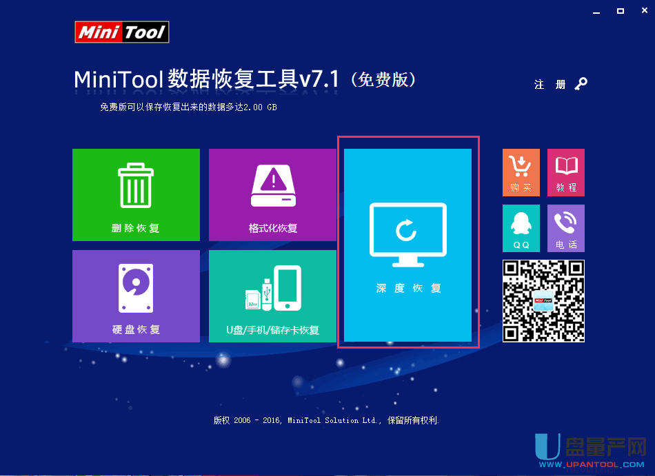Click the trash bin icon in 删除恢复 tile
The image size is (655, 476).
(136, 185)
